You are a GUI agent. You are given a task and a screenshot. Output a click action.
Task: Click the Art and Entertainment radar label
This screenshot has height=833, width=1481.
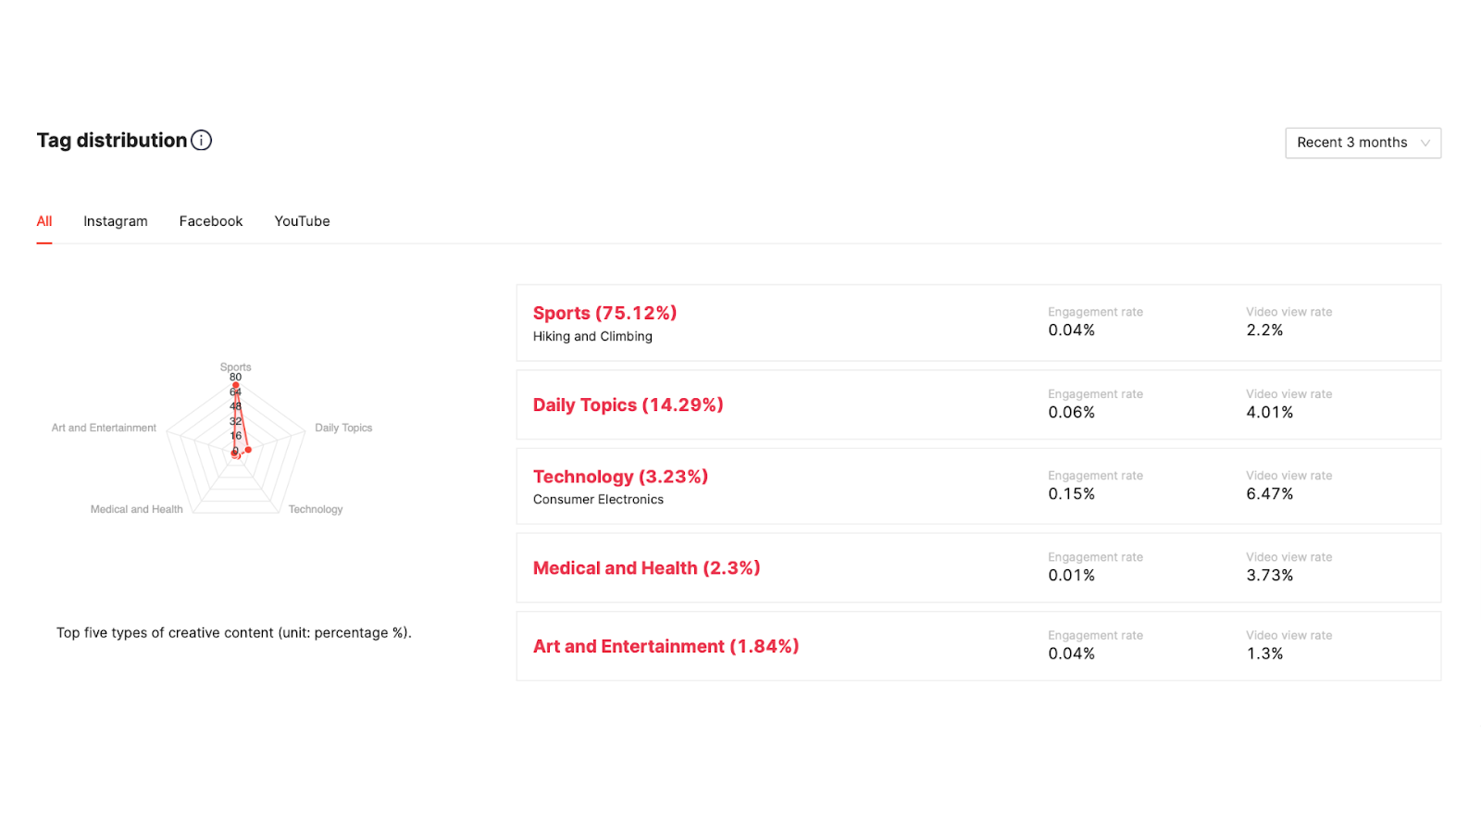point(104,428)
